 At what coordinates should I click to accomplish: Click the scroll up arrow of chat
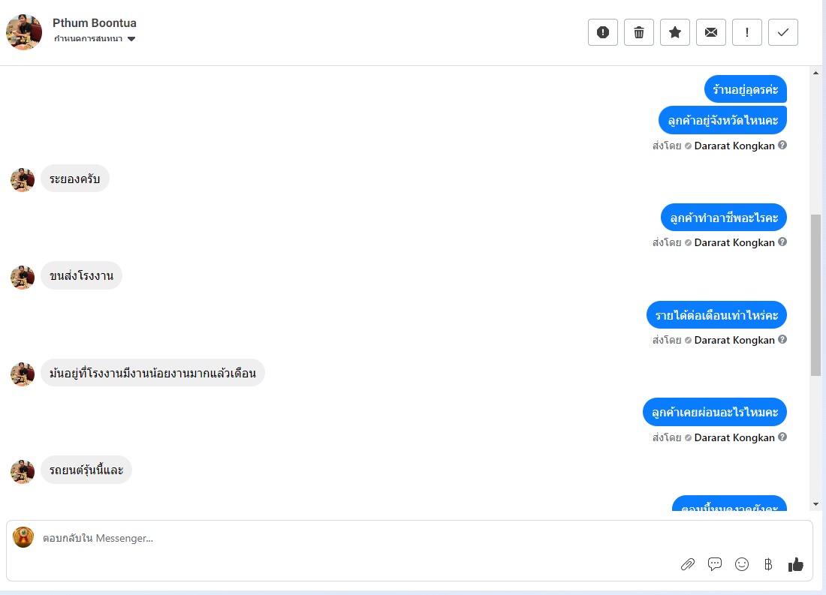pyautogui.click(x=816, y=73)
